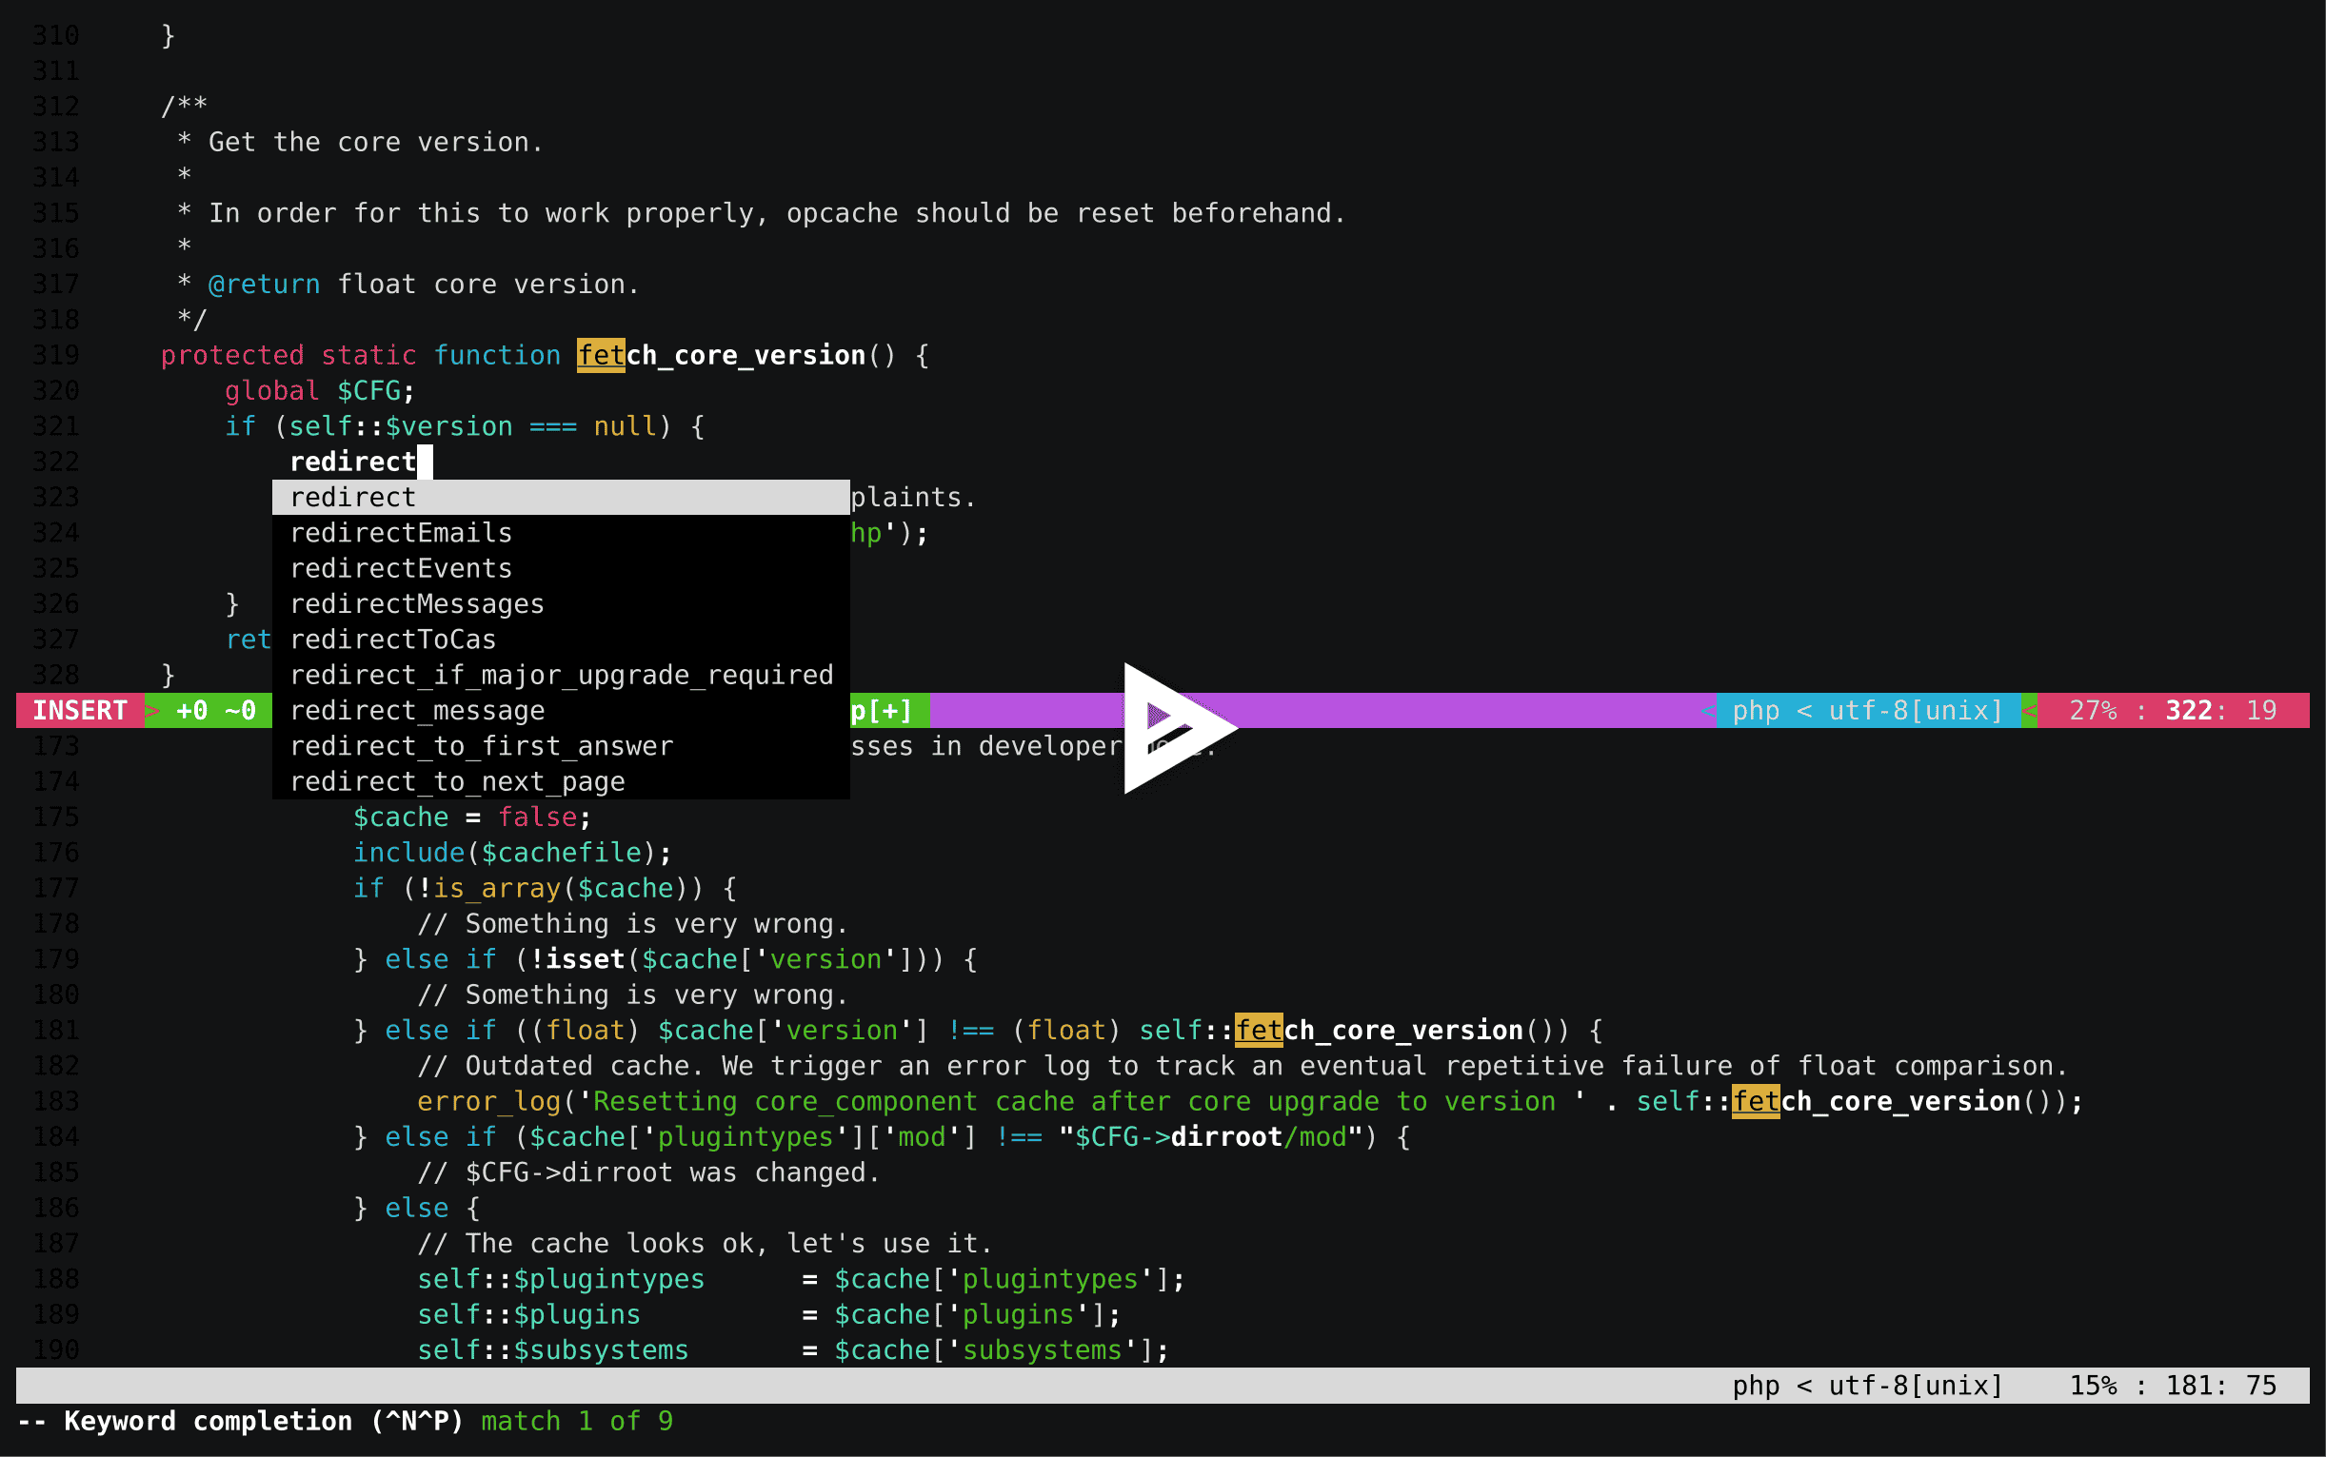Select redirect_if_major_upgrade_required completion

(x=561, y=675)
